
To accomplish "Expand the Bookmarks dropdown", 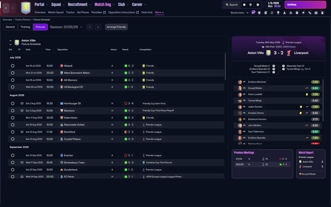I will click(x=240, y=13).
